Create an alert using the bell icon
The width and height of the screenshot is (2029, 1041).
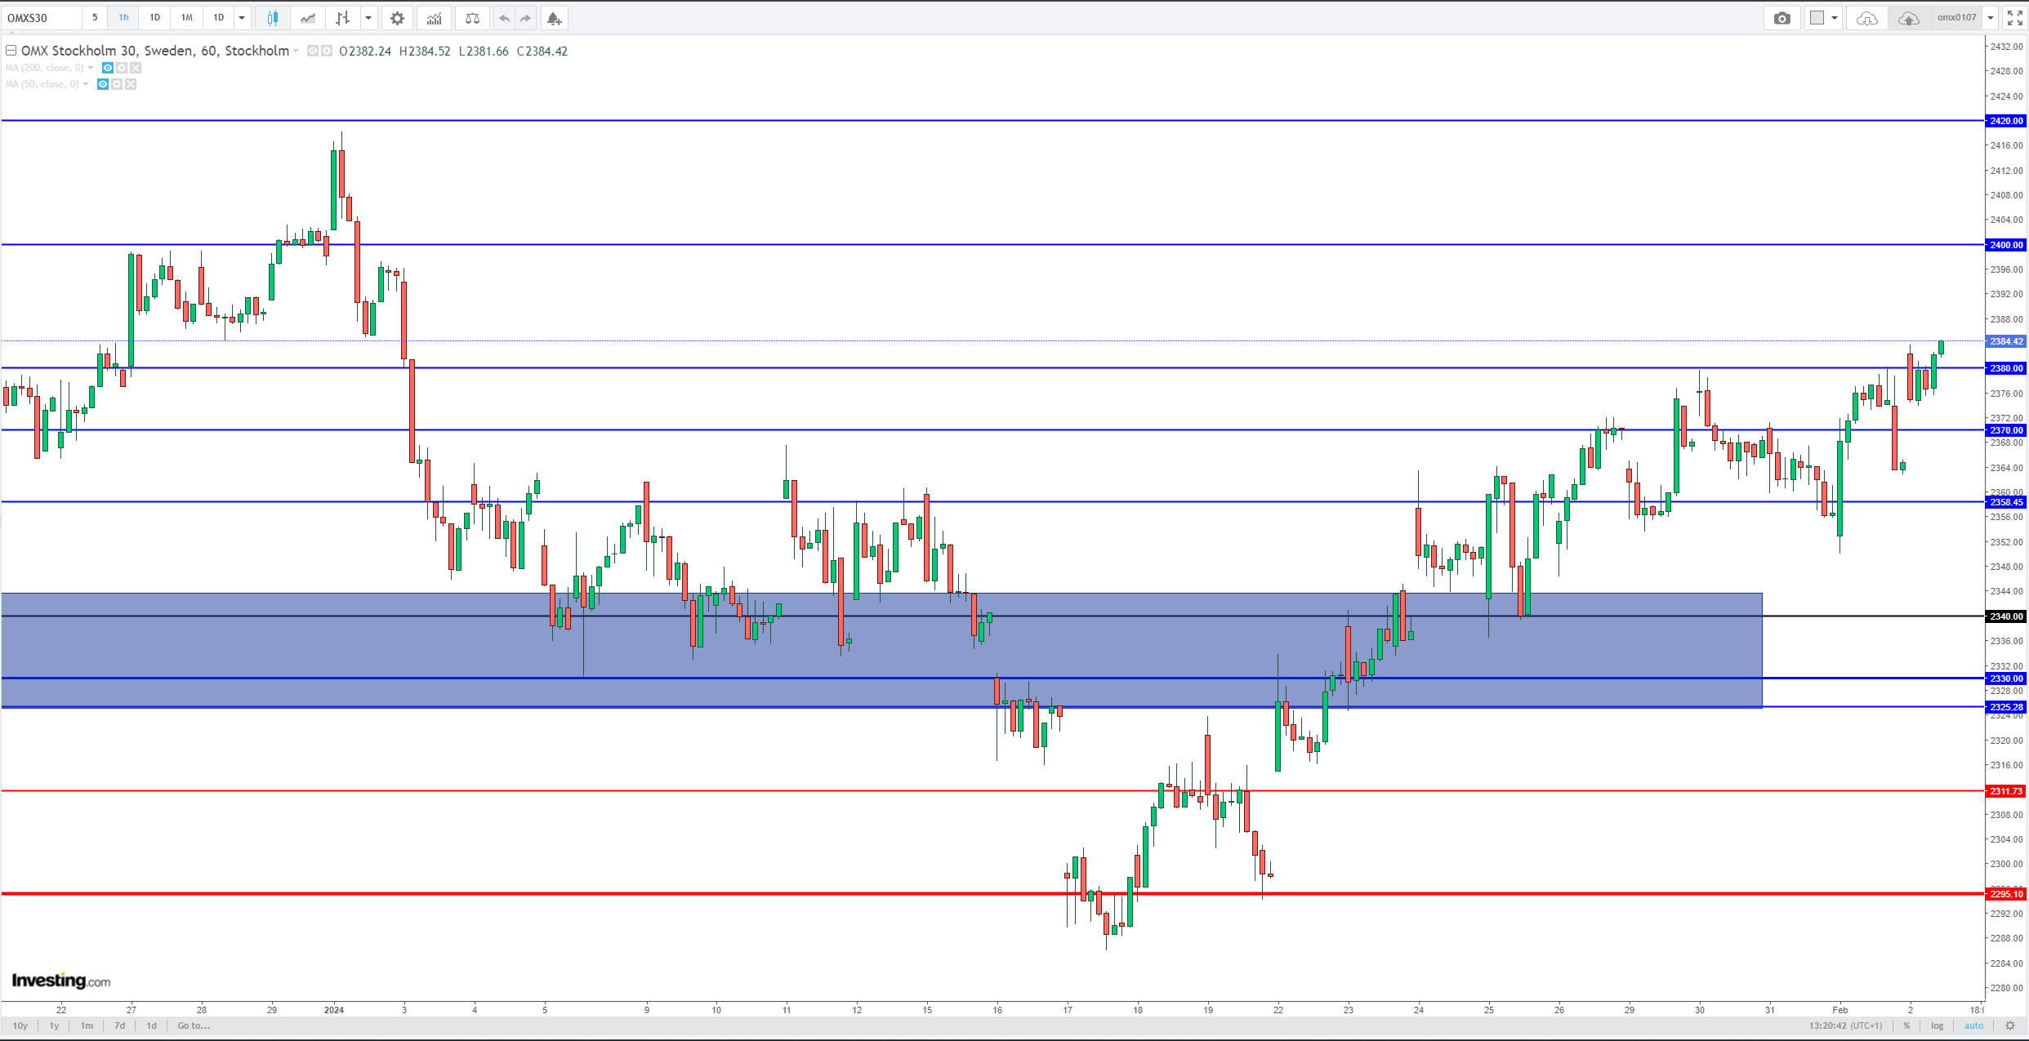[555, 17]
